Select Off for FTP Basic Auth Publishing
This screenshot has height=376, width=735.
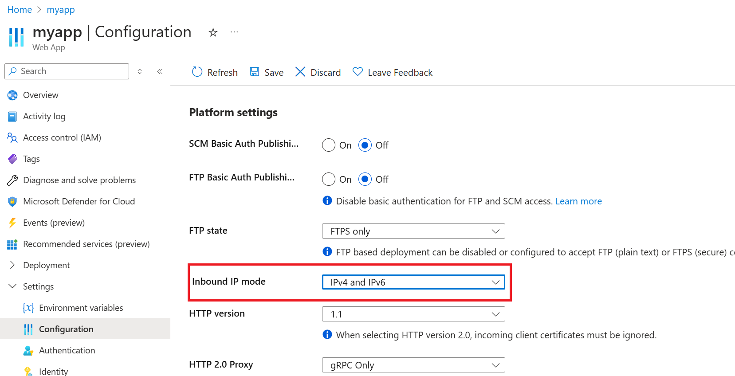(365, 179)
